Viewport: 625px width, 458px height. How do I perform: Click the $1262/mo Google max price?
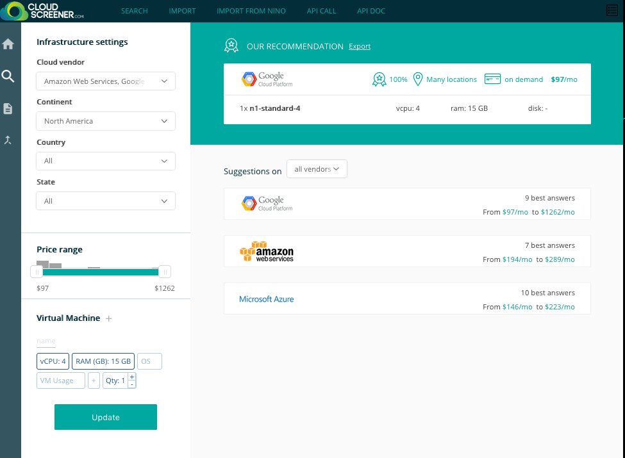(x=558, y=212)
